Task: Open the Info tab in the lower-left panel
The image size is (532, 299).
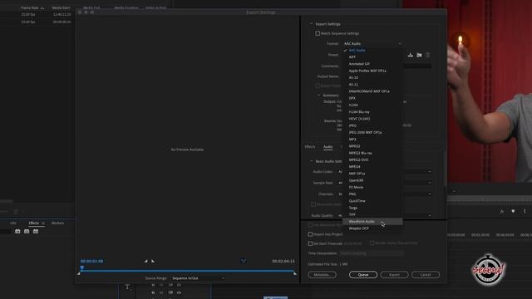Action: coord(13,223)
